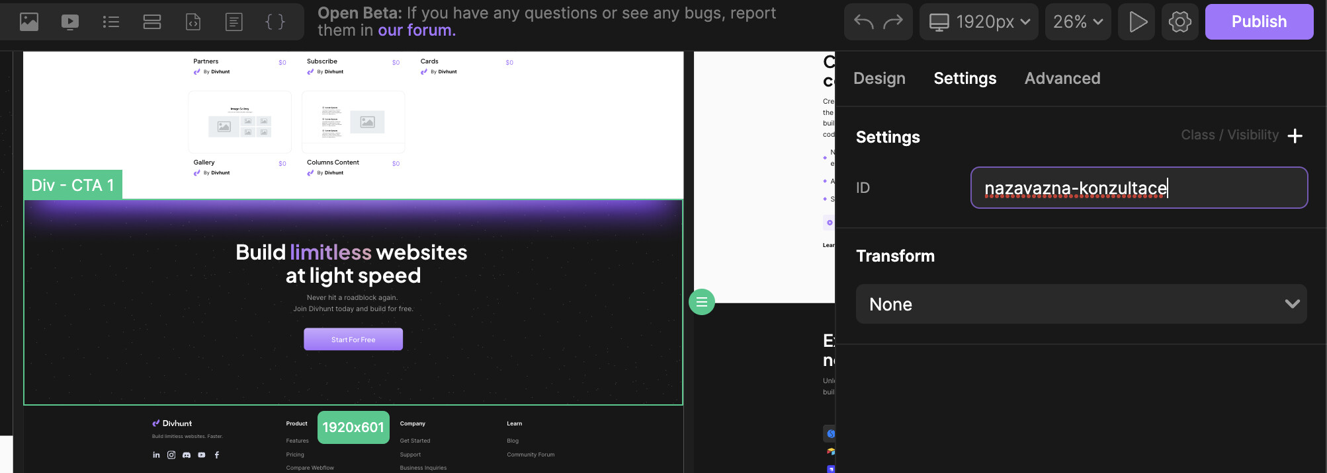Open the Get Started footer link

point(415,441)
